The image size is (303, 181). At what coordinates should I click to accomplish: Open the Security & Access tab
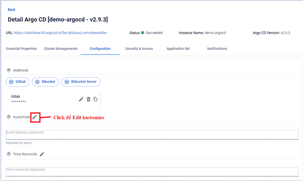(x=139, y=48)
